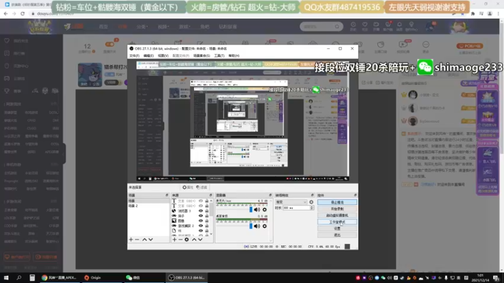Open the 工具(T) menu in OBS

(x=219, y=56)
